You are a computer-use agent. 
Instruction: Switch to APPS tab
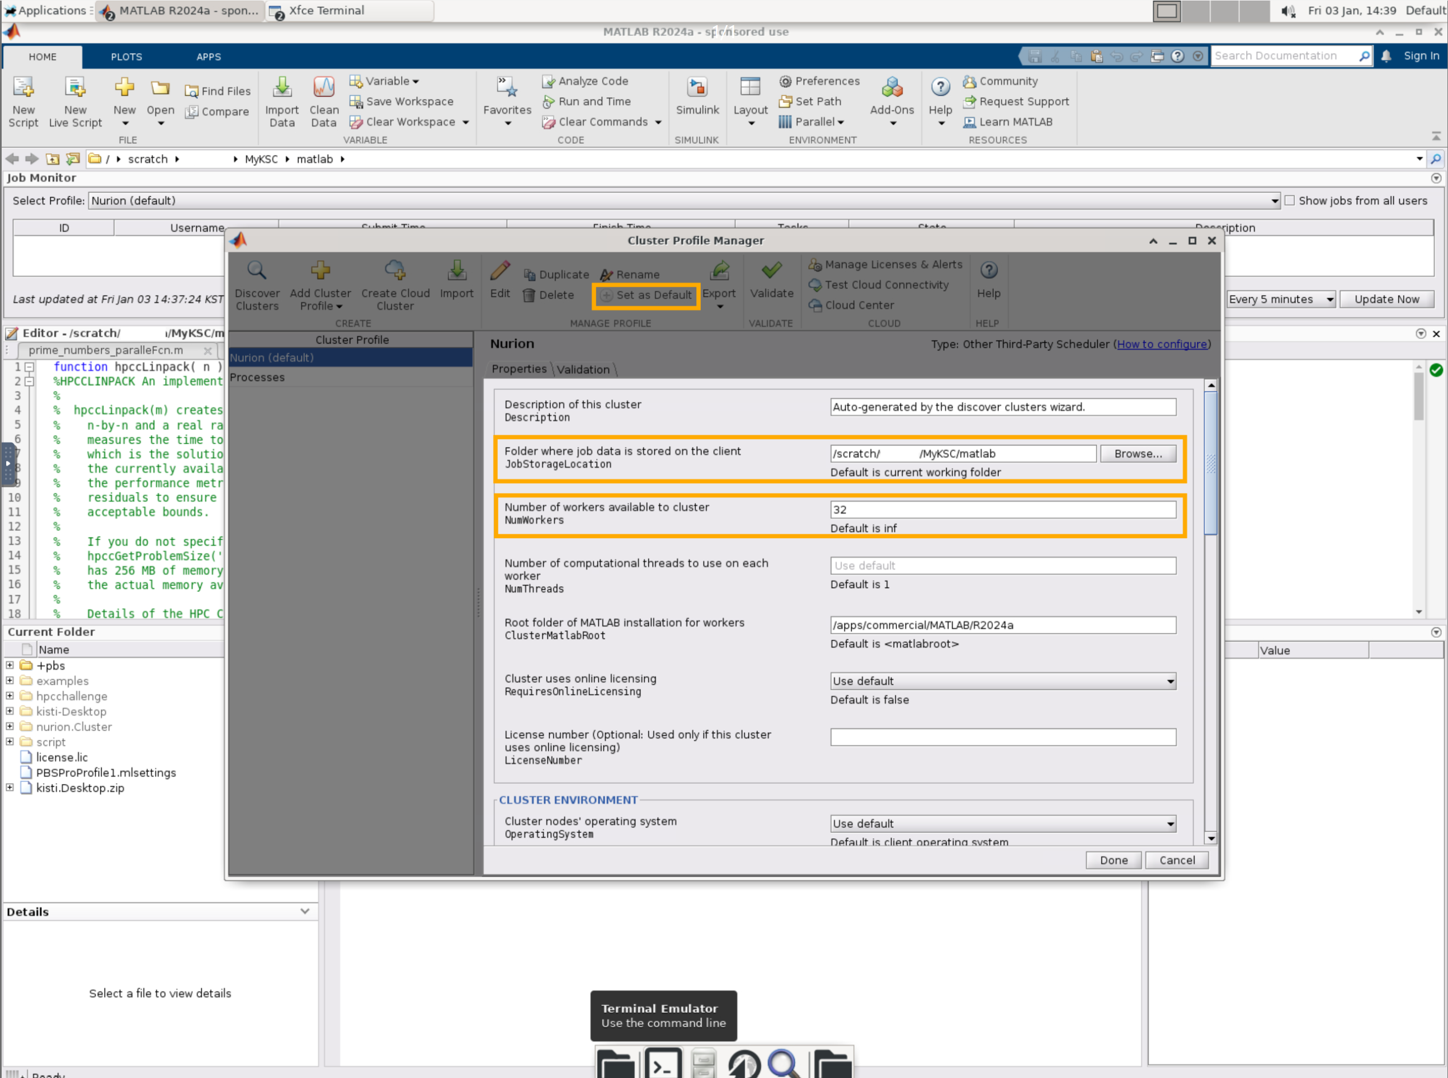(209, 57)
